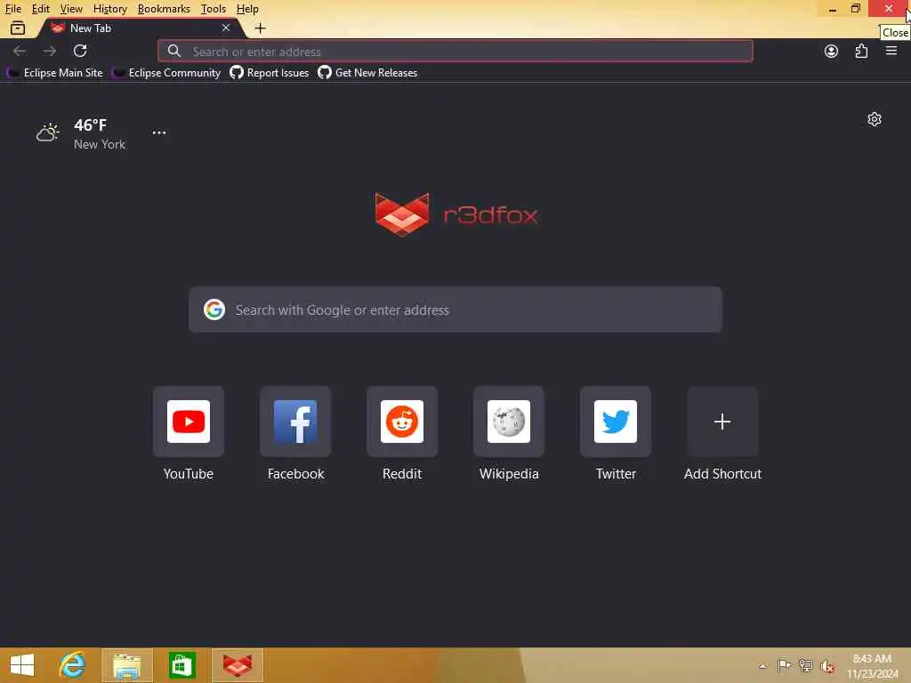Focus the address bar field
The image size is (911, 683).
tap(455, 51)
